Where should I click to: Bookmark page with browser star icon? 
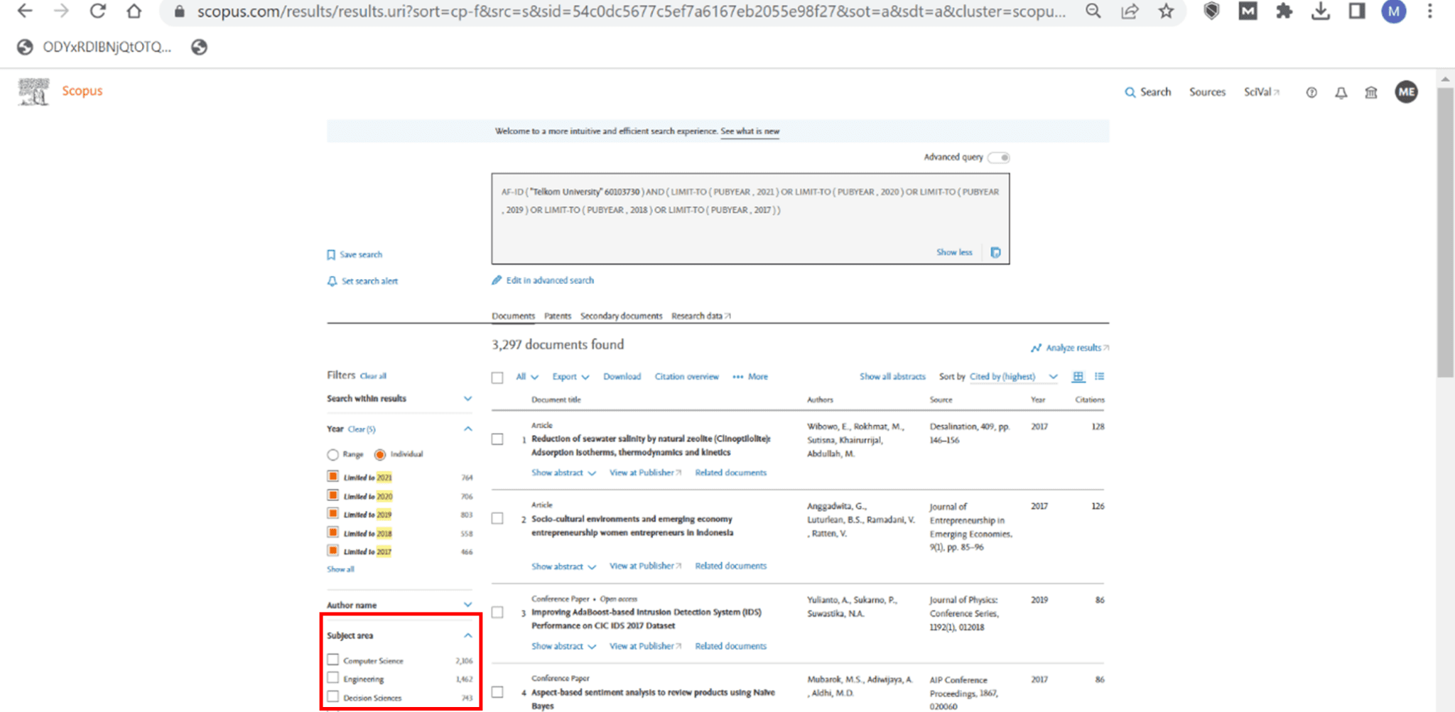(1166, 11)
